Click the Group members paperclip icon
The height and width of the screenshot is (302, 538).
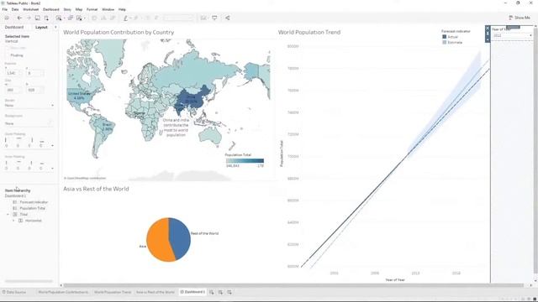[x=136, y=18]
